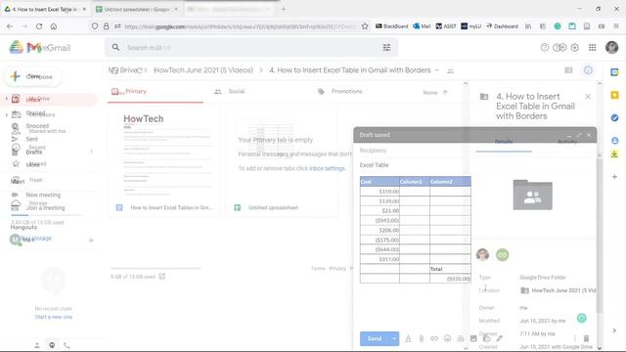Discard draft with trash icon
The image size is (626, 352).
[x=586, y=338]
